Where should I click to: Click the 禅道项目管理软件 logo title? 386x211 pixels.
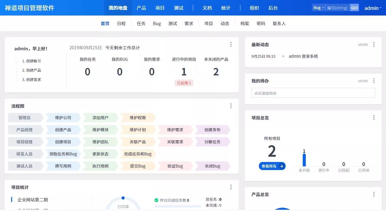click(30, 8)
